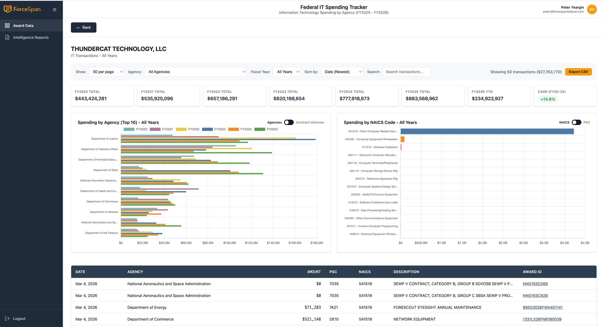
Task: Click Showing 50 transactions summary text
Action: coord(526,72)
